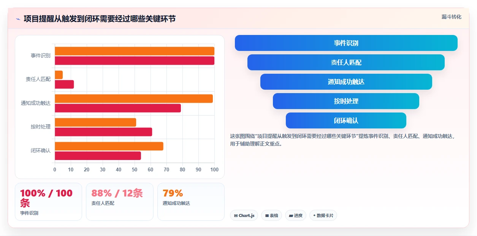
Task: Click the 漏斗转化 label in the header
Action: point(452,17)
